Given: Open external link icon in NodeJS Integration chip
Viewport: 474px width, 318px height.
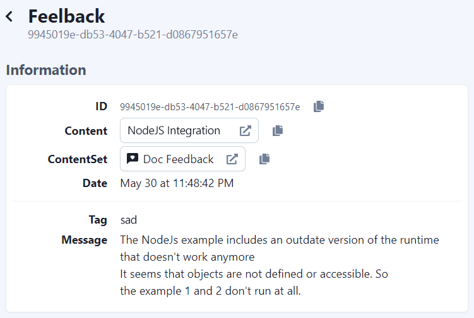Looking at the screenshot, I should pos(245,130).
